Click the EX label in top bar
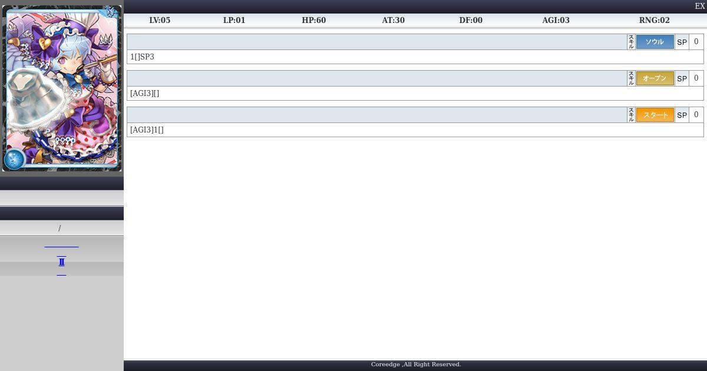Image resolution: width=707 pixels, height=371 pixels. click(700, 6)
